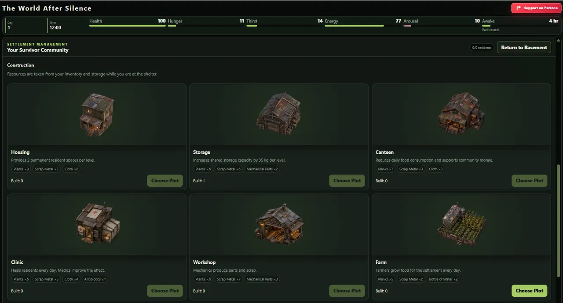Return to Basement
This screenshot has height=303, width=563.
[x=524, y=48]
